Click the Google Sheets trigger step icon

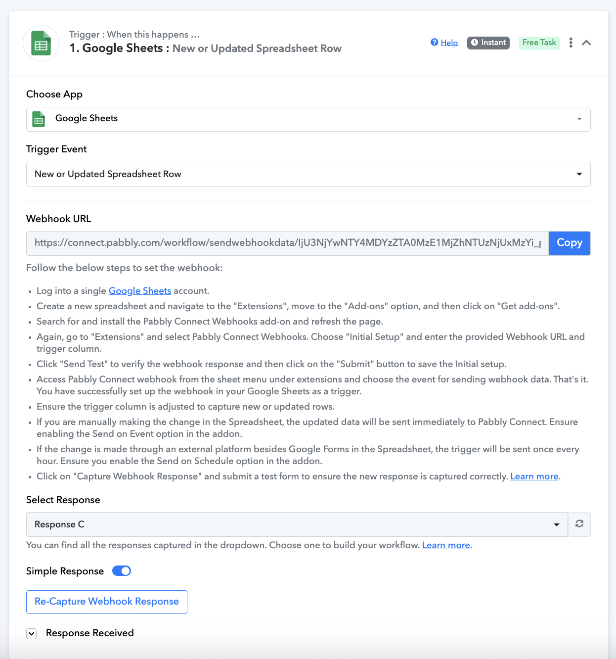pyautogui.click(x=41, y=43)
